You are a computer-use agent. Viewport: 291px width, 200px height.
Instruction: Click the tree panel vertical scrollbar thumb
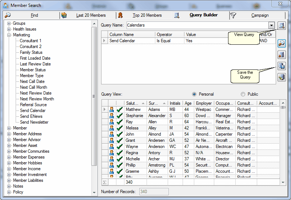[94, 96]
